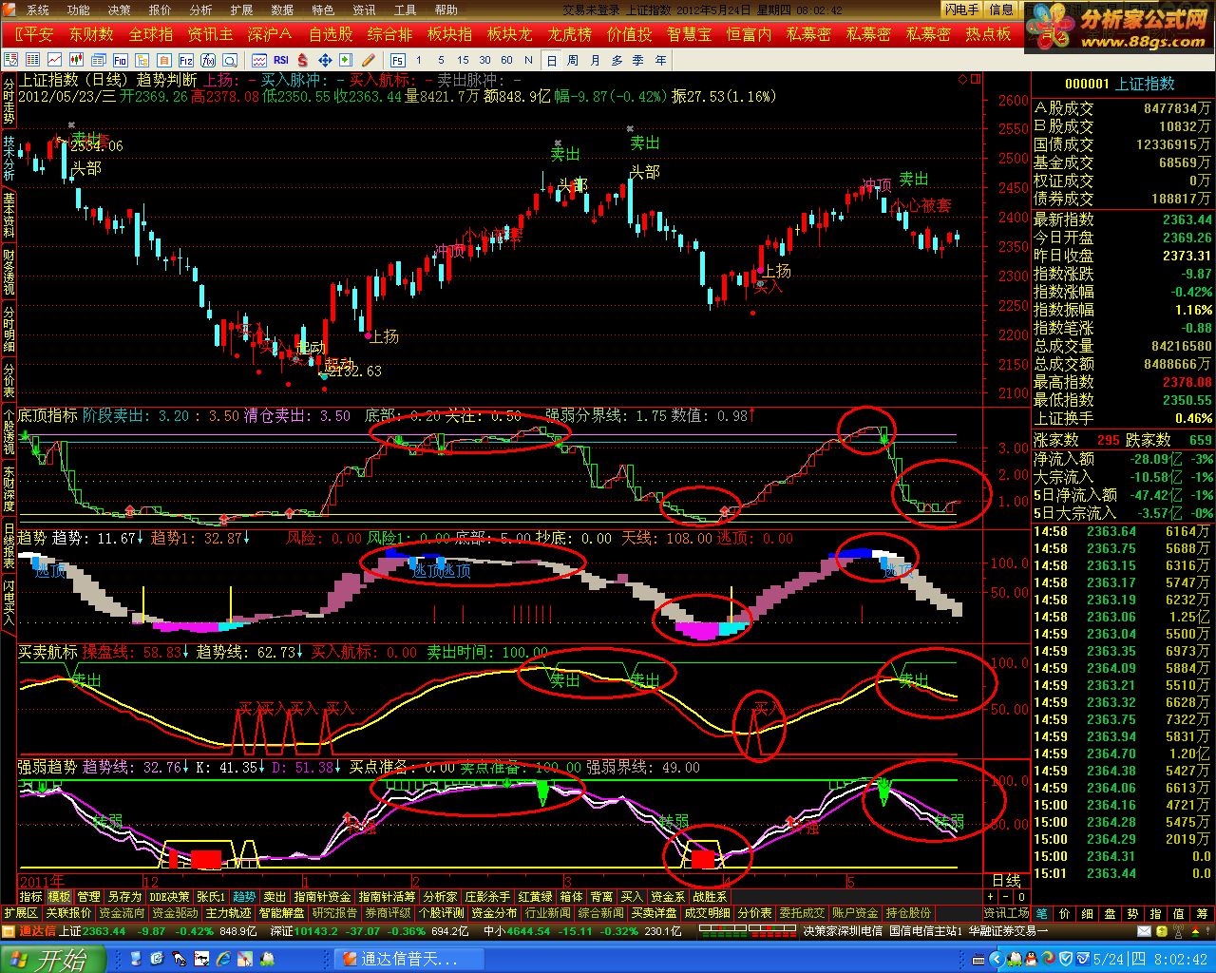Viewport: 1216px width, 973px height.
Task: Select the 笔 tab in the right panel
Action: pyautogui.click(x=1042, y=913)
